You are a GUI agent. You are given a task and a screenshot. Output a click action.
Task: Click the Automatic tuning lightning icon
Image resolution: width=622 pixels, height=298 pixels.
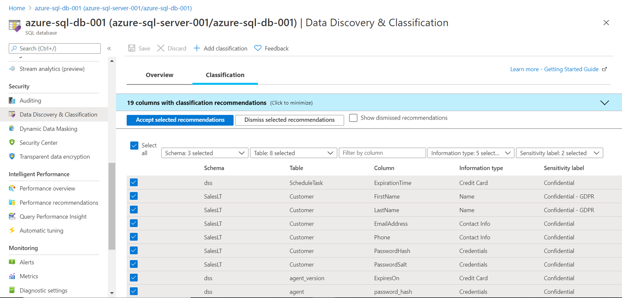tap(12, 230)
